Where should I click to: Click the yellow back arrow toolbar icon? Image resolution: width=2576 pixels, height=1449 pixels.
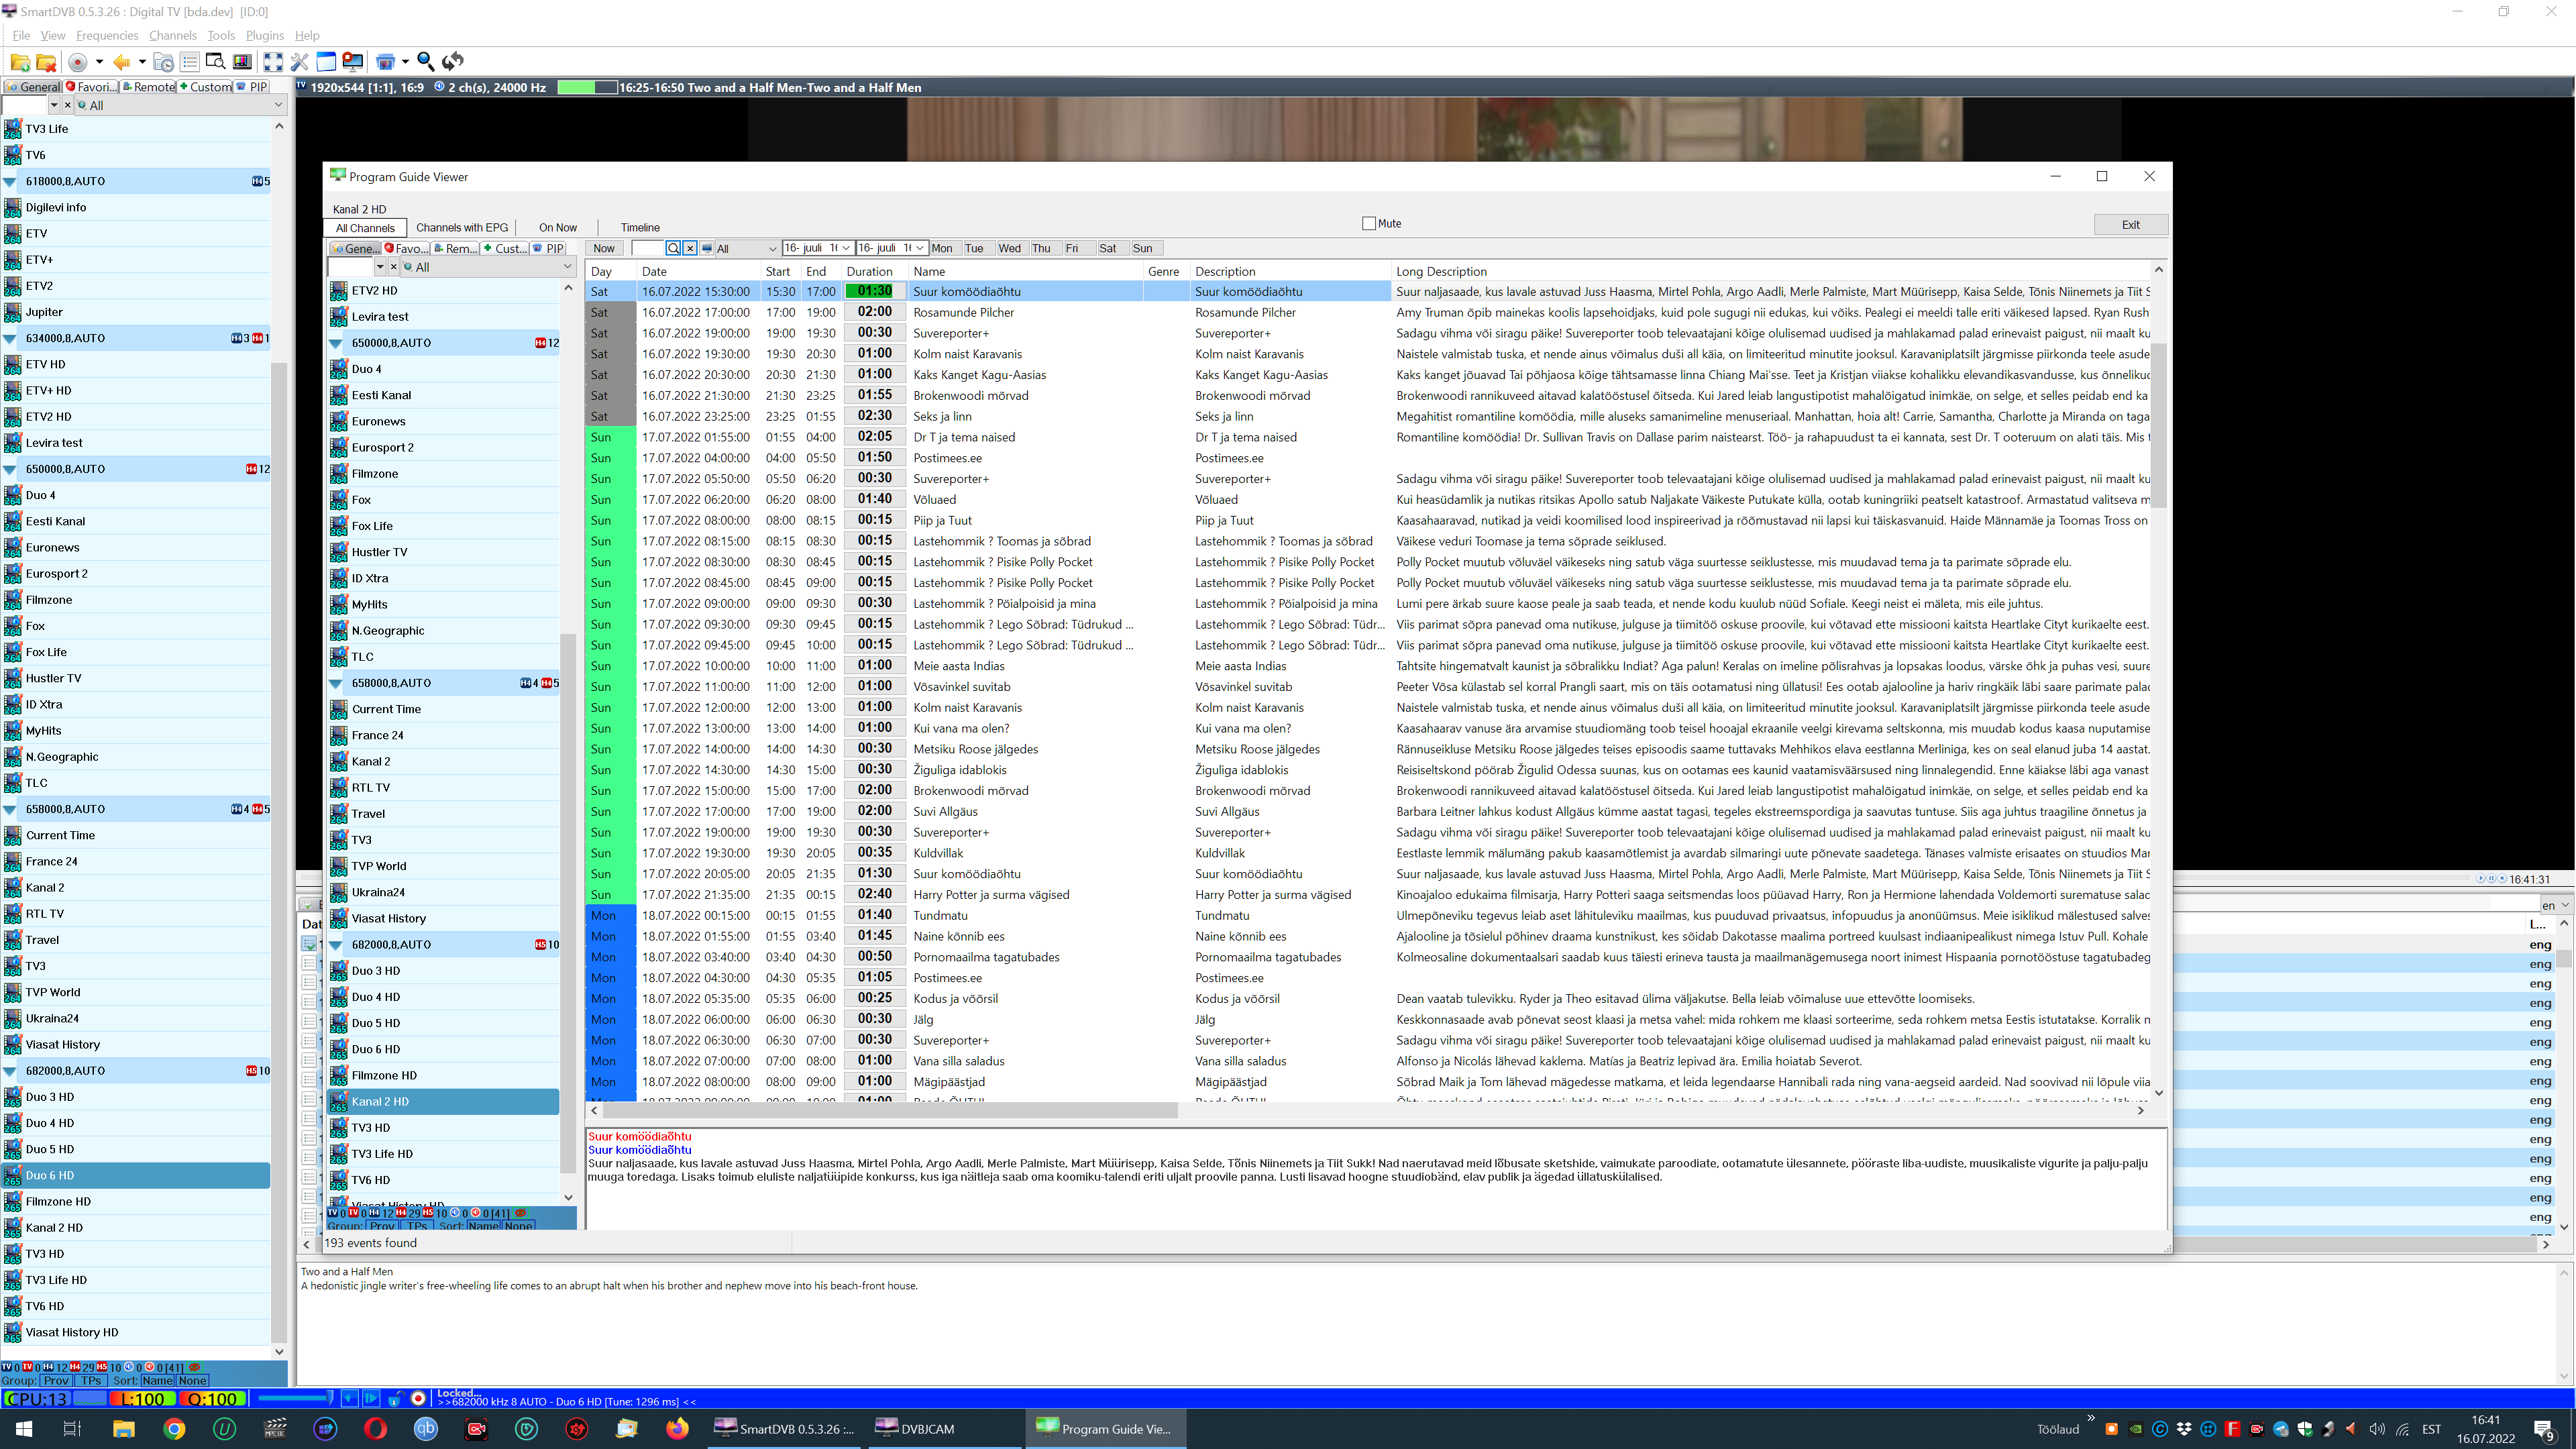click(x=121, y=62)
